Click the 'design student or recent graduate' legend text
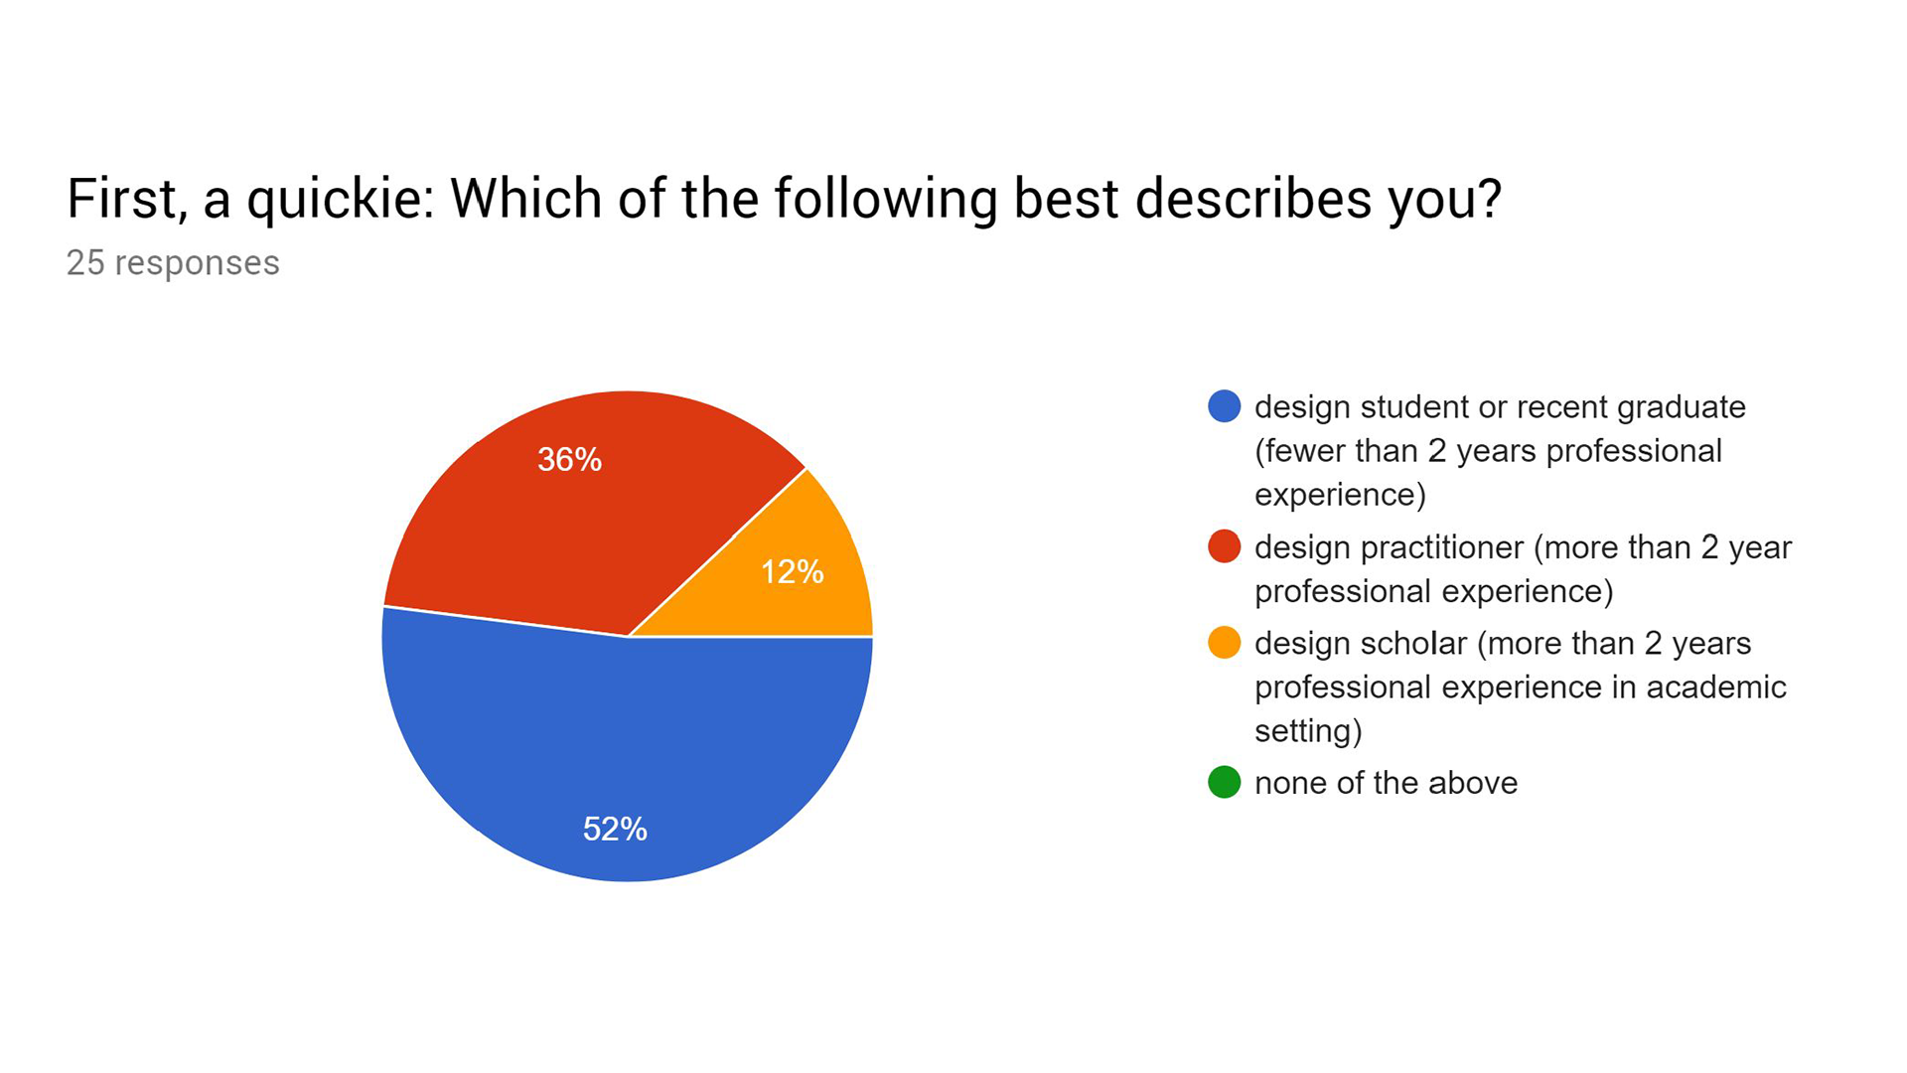Viewport: 1907px width, 1073px height. coord(1500,407)
